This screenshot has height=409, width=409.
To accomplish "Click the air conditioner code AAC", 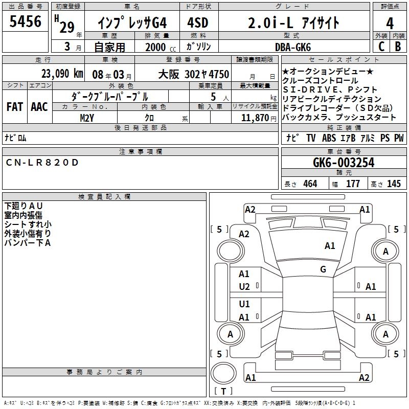I will [39, 107].
